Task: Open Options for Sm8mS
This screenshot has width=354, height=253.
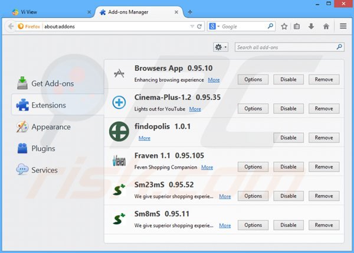Action: (253, 225)
